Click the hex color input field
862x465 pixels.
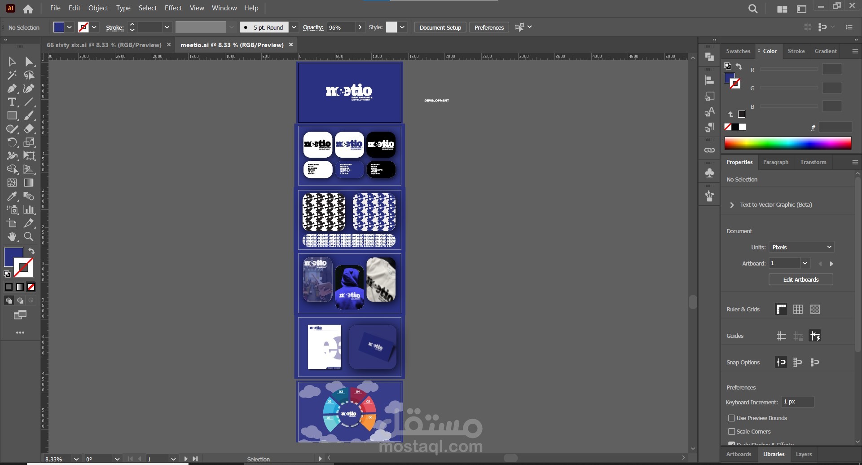[x=835, y=127]
